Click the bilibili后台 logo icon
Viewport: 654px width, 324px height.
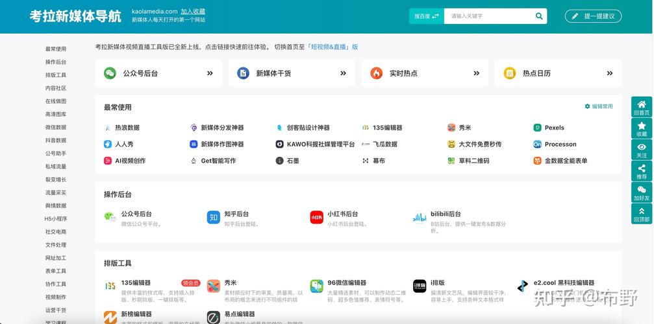pyautogui.click(x=420, y=217)
